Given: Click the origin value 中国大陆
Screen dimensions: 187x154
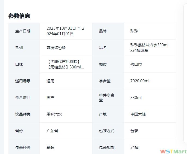Looking at the screenshot, I should point(138,114).
